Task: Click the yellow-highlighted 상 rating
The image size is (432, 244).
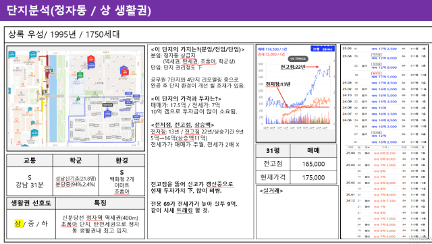Action: coord(18,223)
